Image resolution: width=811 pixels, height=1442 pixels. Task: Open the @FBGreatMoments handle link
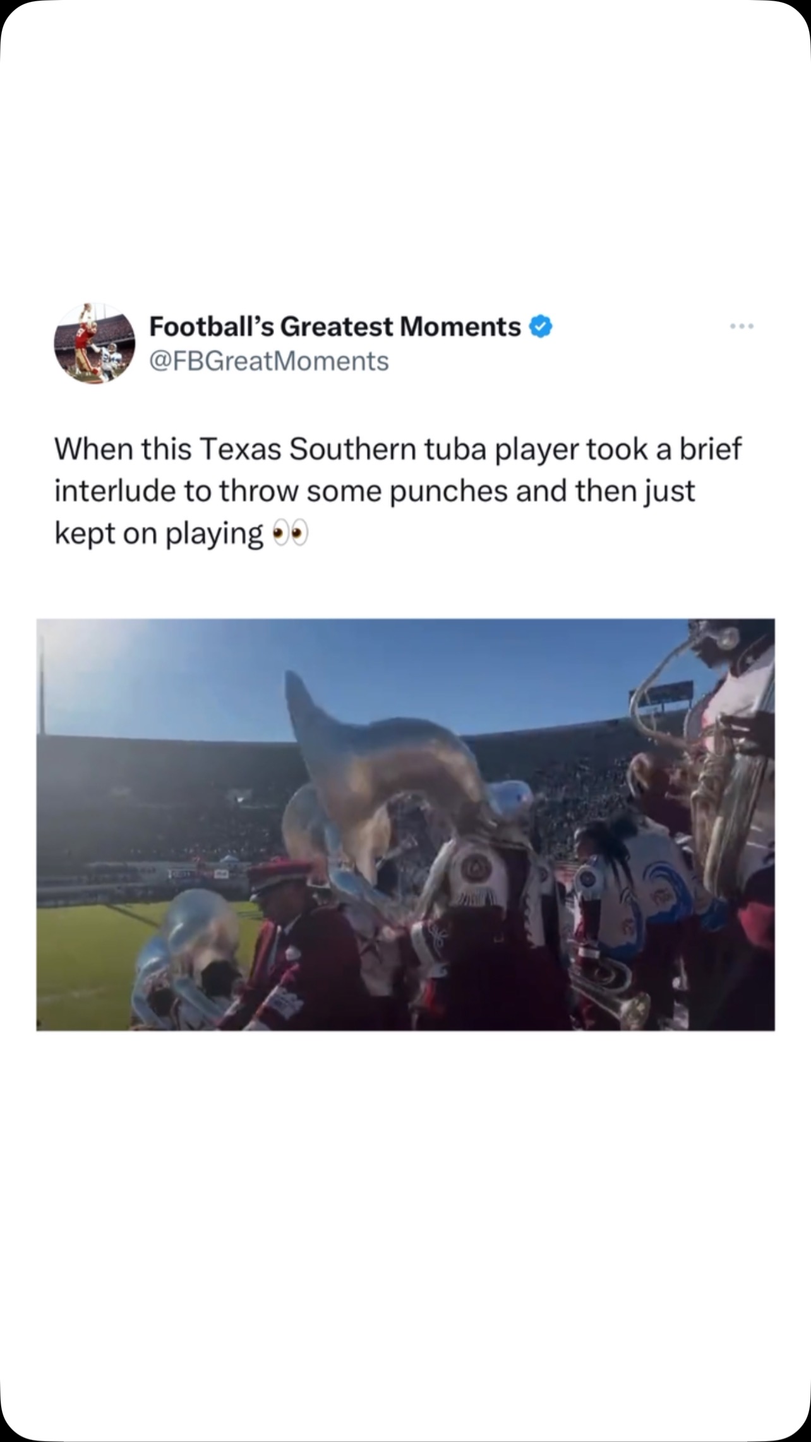269,361
